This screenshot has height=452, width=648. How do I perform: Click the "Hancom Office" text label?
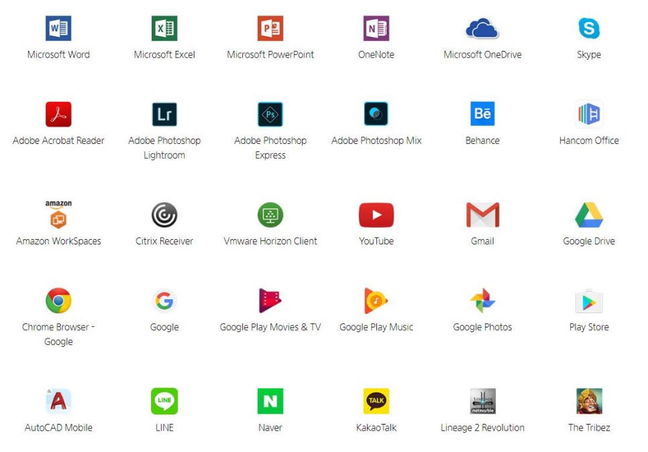(x=589, y=141)
